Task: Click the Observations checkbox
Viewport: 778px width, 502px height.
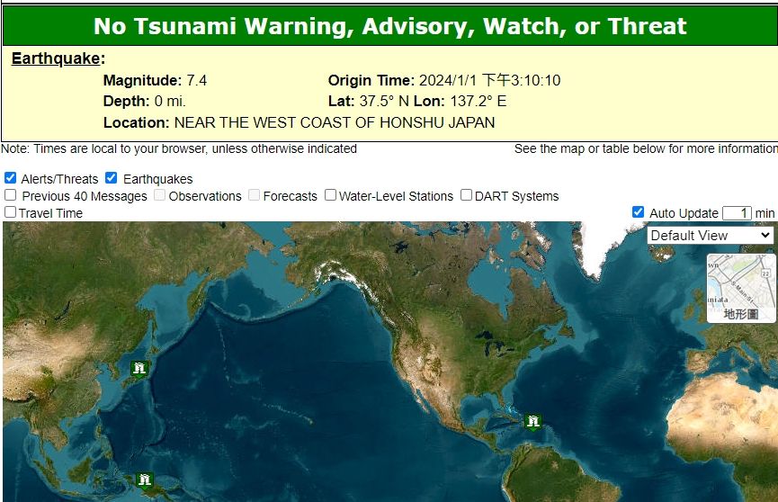Action: click(x=160, y=195)
